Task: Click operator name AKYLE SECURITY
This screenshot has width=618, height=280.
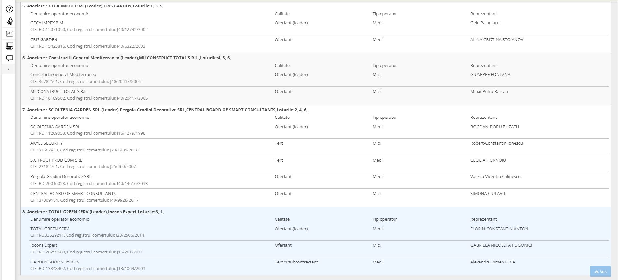Action: pos(47,143)
